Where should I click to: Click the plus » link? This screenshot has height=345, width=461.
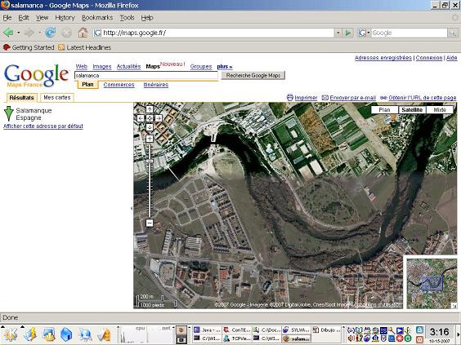coord(225,67)
